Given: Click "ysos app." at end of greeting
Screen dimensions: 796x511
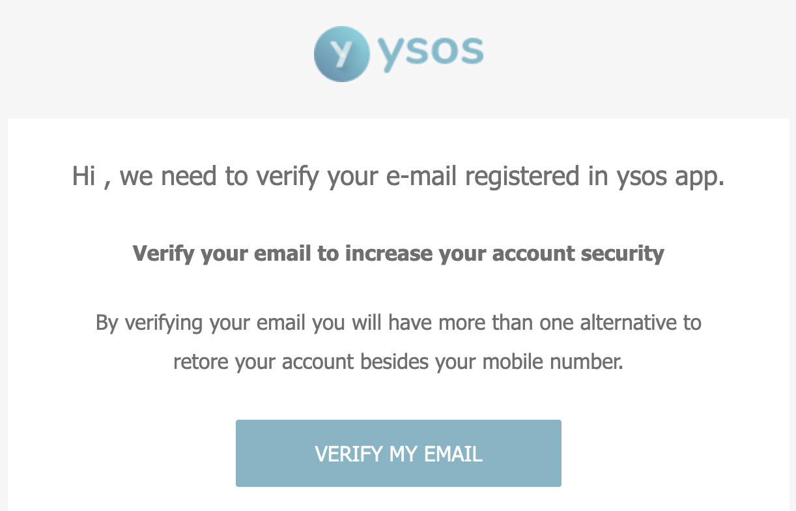Looking at the screenshot, I should pos(670,178).
